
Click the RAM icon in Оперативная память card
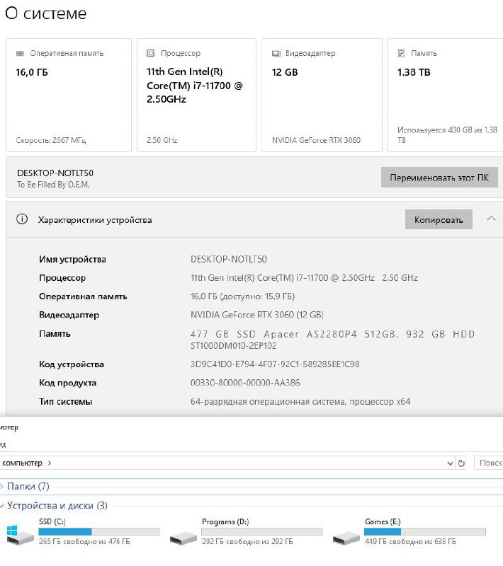tap(21, 54)
